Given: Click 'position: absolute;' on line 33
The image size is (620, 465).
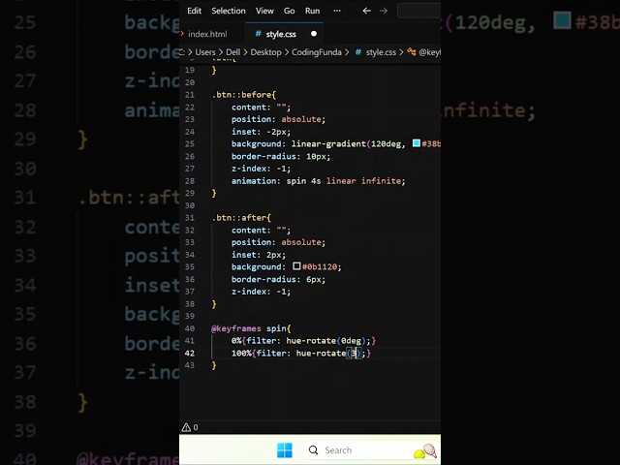Looking at the screenshot, I should click(x=278, y=242).
